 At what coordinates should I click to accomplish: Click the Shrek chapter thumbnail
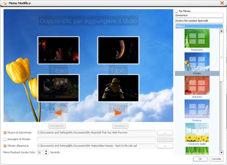point(118,88)
